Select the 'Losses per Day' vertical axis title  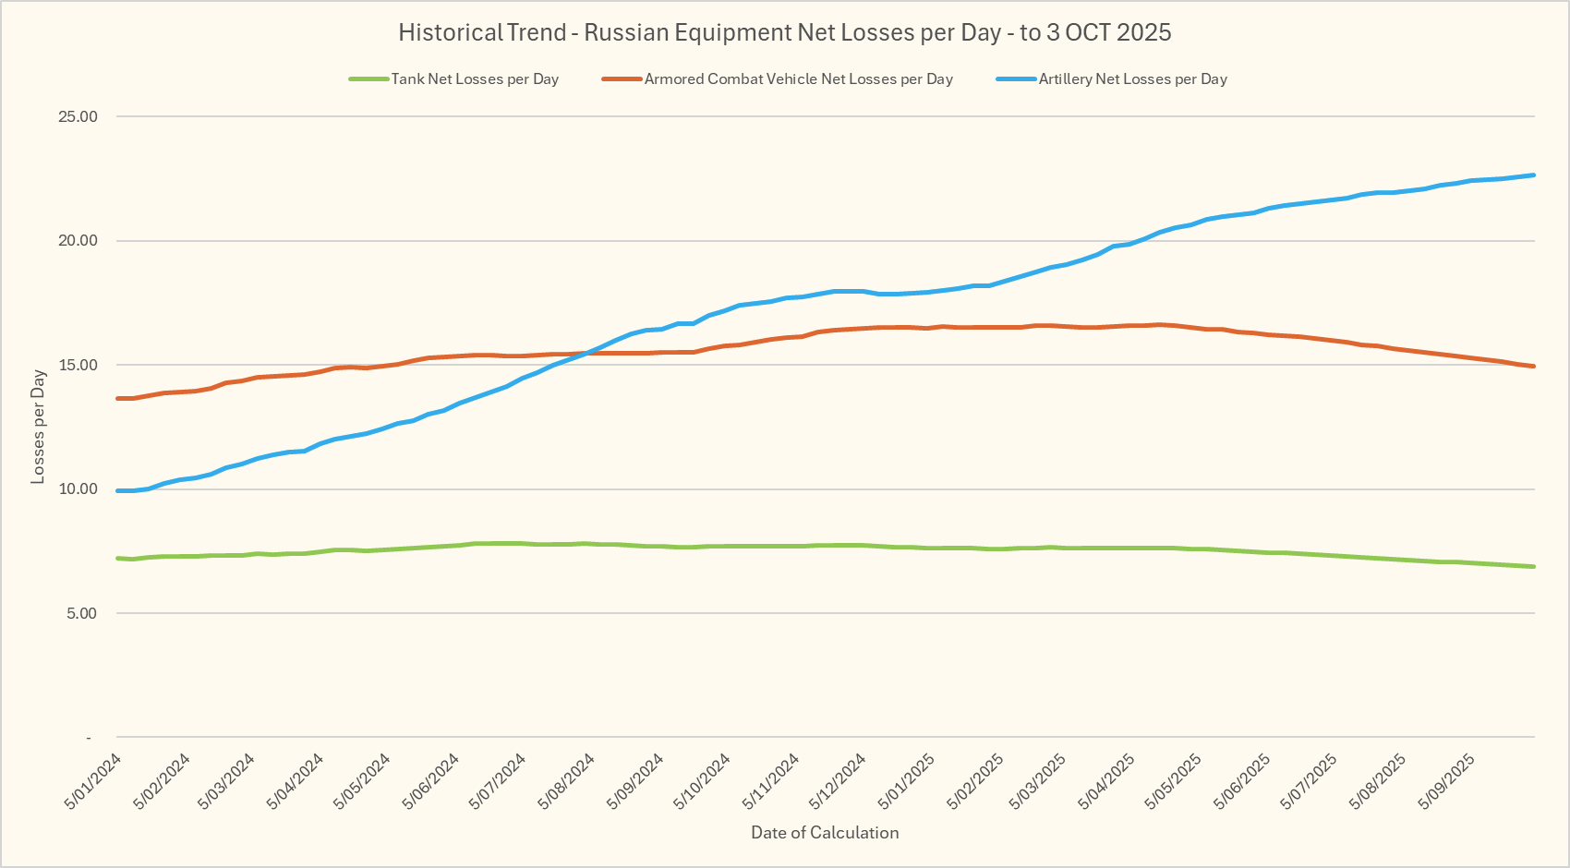pos(38,427)
